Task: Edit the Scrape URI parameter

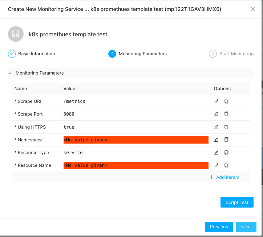Action: point(216,101)
